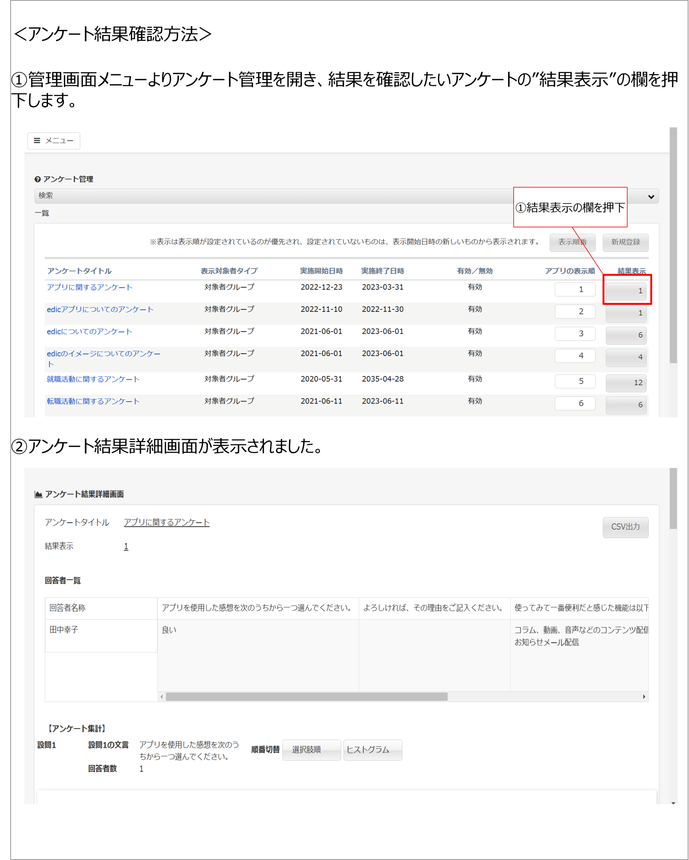This screenshot has height=860, width=689.
Task: Click the 田中幸子 respondent cell
Action: click(x=101, y=636)
